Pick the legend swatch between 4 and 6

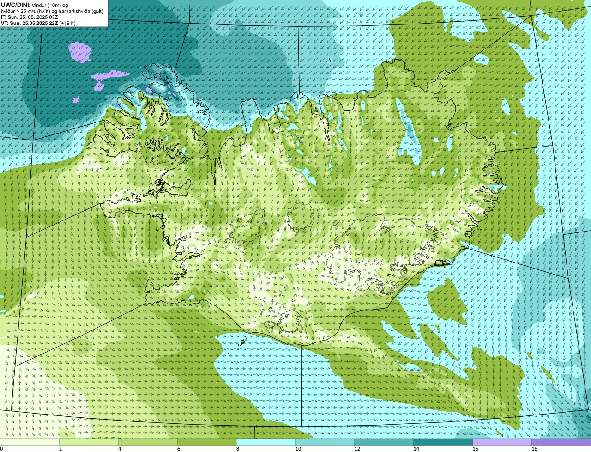point(148,442)
